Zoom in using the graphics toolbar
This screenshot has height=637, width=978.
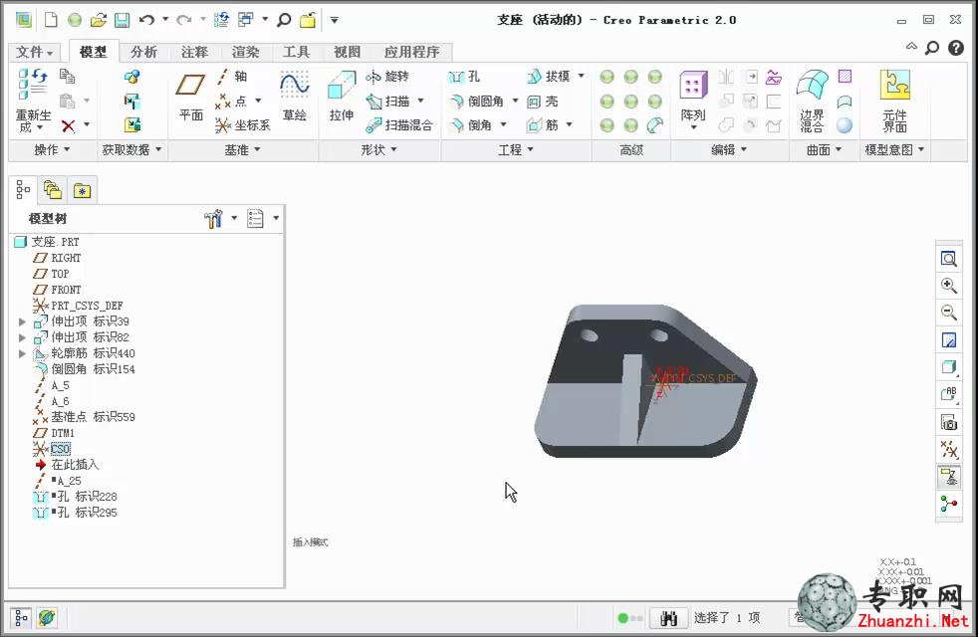click(x=949, y=286)
